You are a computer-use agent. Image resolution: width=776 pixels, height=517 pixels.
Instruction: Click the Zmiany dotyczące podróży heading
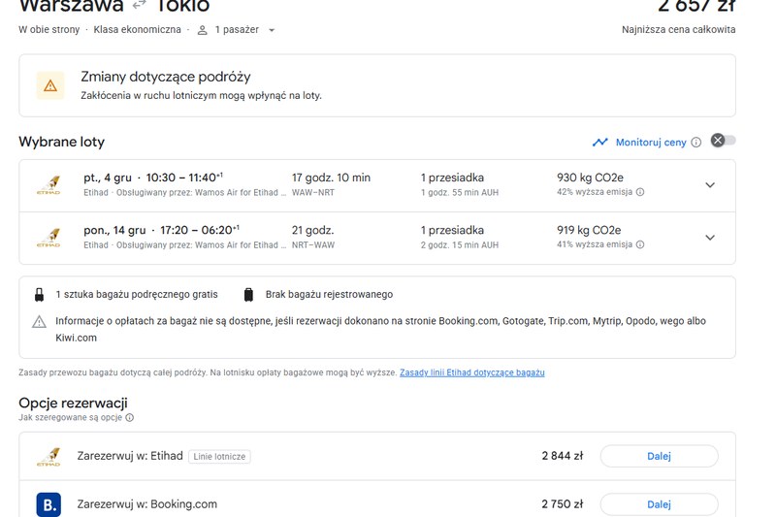(166, 78)
